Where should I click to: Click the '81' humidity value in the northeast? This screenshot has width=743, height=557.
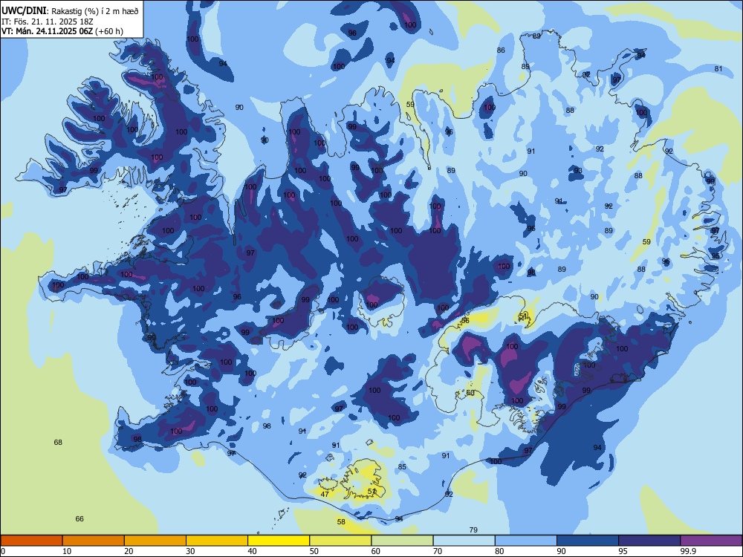pyautogui.click(x=718, y=68)
